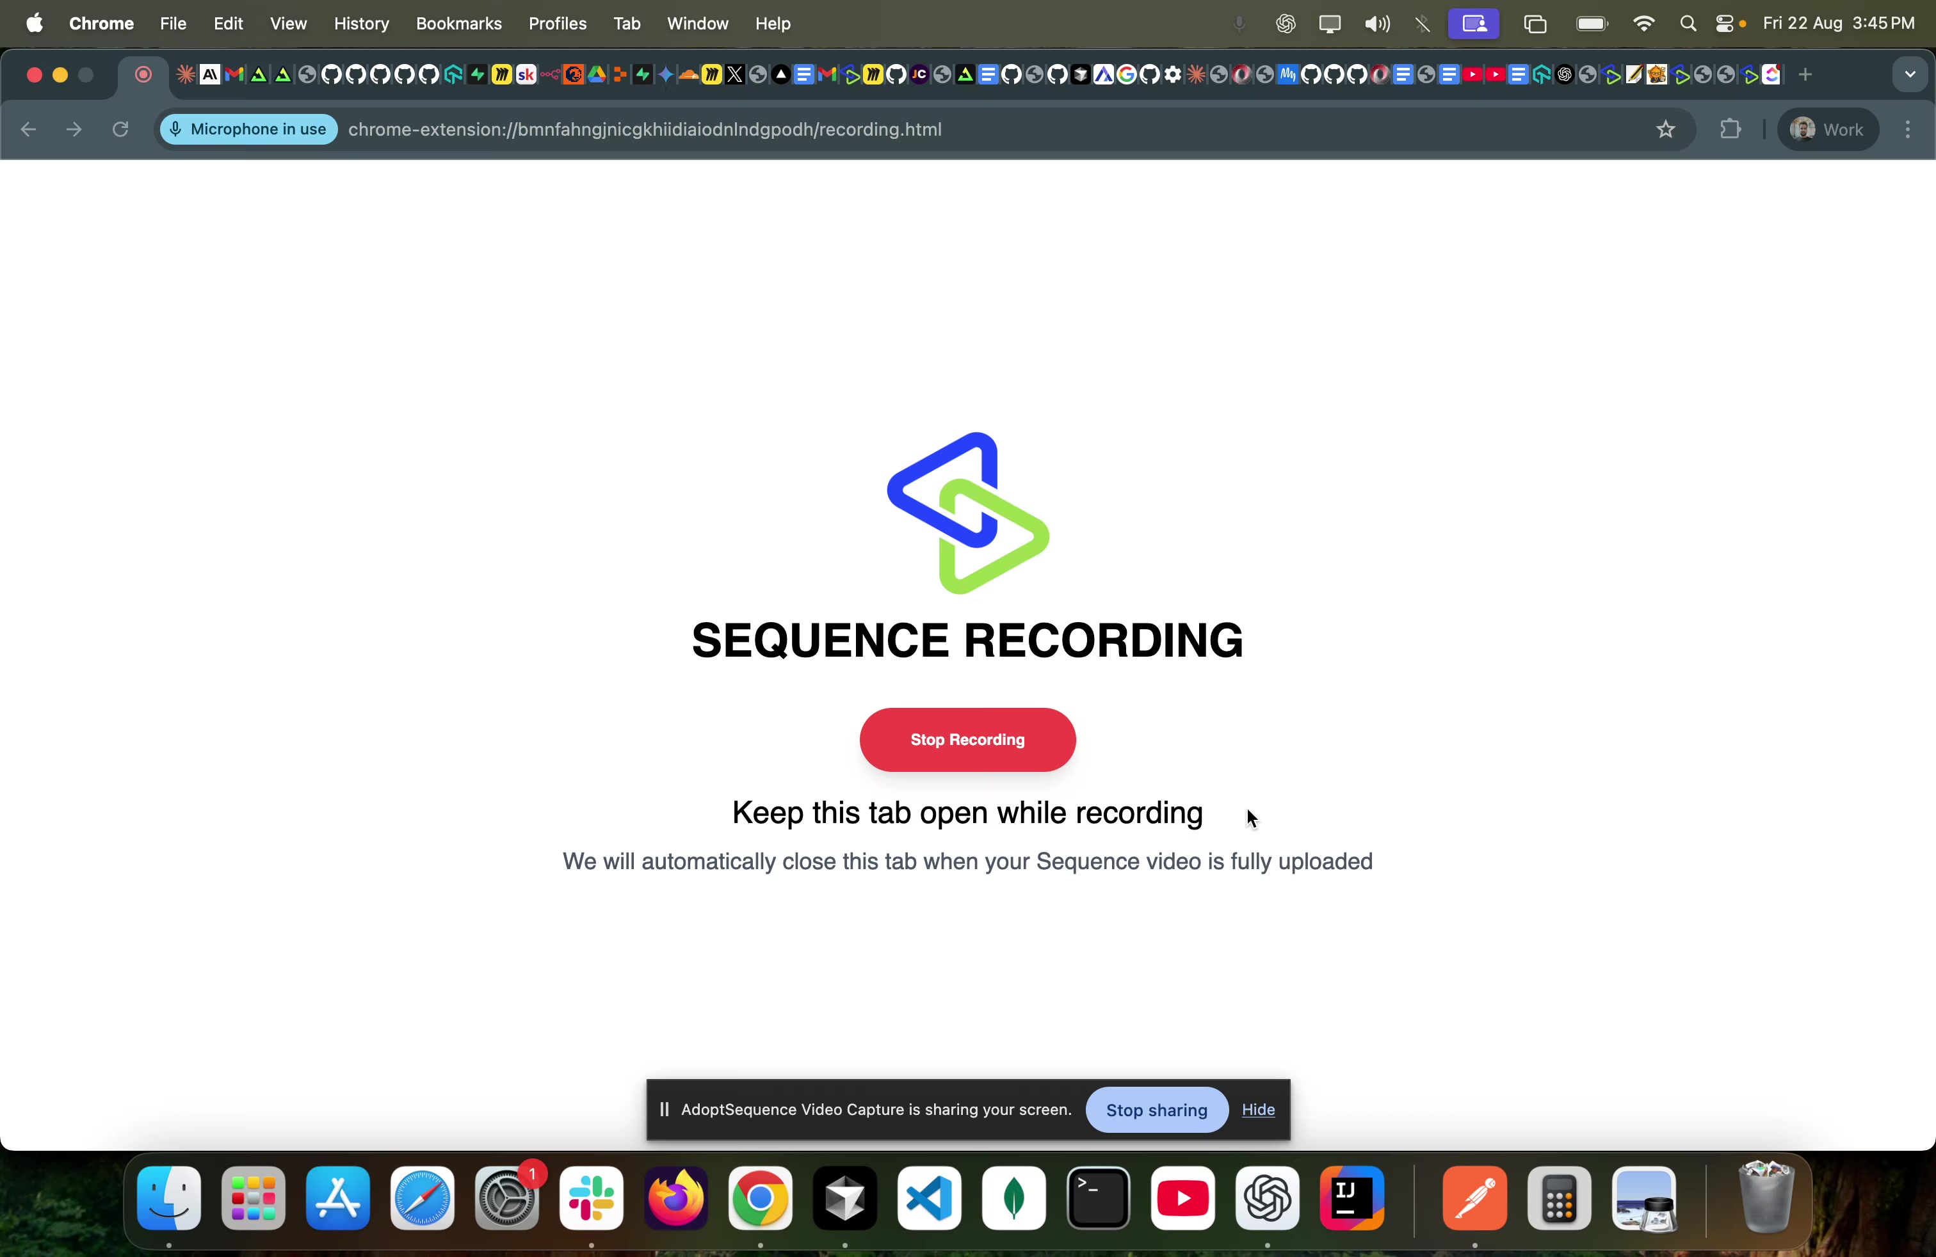Screen dimensions: 1936x1257
Task: Open the Profiles menu
Action: (557, 24)
